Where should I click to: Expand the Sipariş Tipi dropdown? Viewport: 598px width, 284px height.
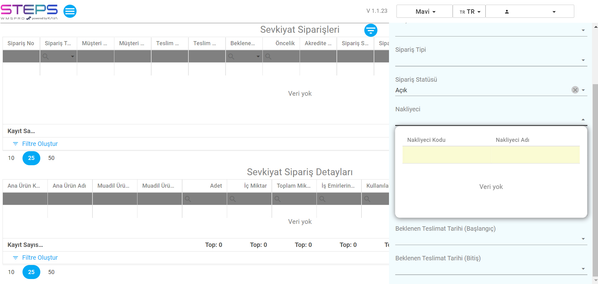coord(583,60)
